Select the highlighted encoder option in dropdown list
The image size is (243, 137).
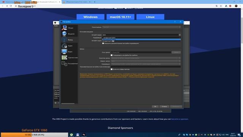point(141,40)
